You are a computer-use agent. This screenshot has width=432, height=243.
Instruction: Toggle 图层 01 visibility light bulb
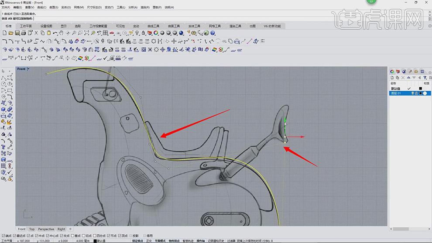412,93
